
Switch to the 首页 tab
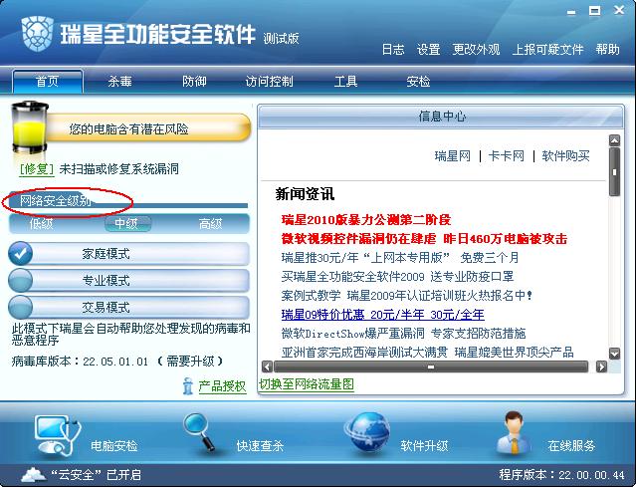48,82
